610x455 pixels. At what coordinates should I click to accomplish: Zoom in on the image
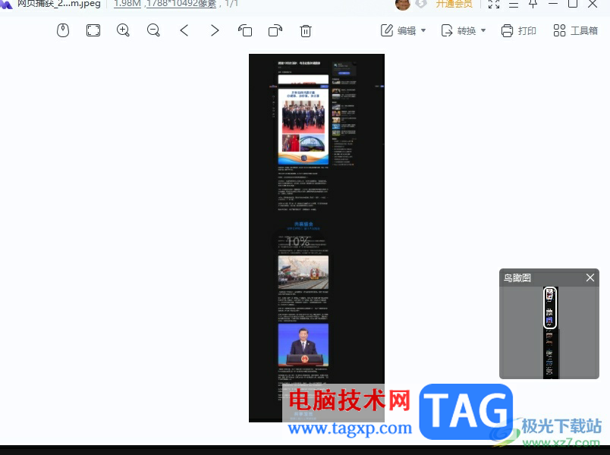(x=124, y=30)
